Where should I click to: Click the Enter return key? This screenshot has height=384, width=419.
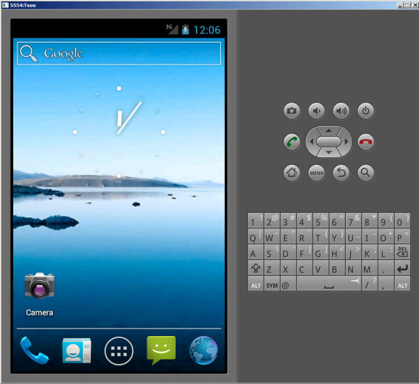click(403, 268)
